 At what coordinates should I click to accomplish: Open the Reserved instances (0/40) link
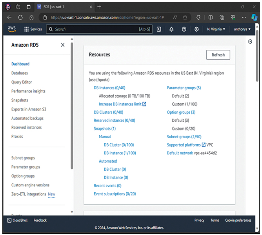[115, 120]
